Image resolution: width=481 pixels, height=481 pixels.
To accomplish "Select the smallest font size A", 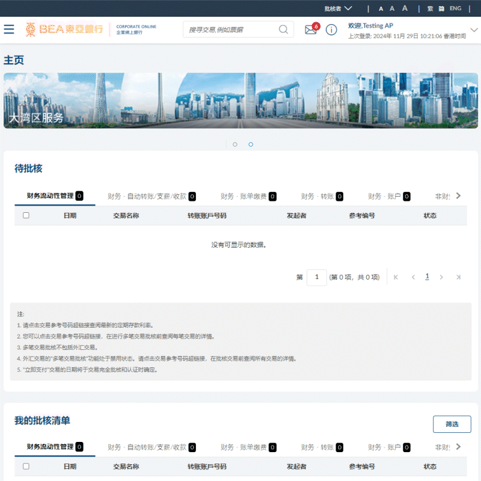I will 381,9.
